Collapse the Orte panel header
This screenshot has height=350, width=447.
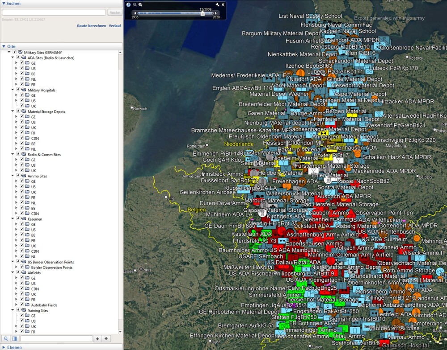[61, 46]
